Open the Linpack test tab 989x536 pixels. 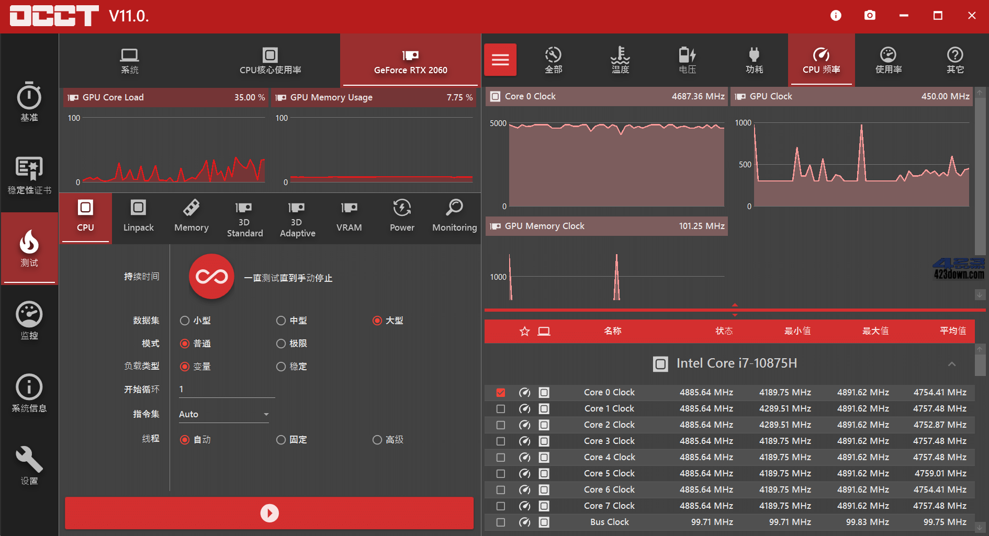coord(138,217)
